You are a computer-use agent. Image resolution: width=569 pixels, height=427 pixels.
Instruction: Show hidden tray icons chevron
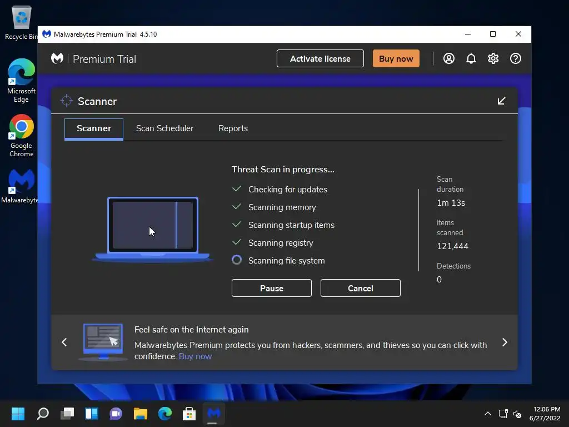(x=488, y=414)
